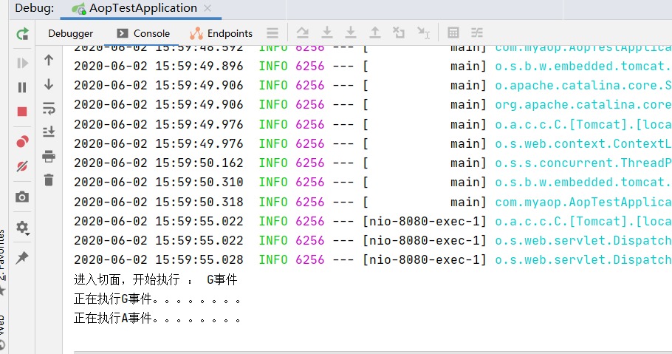
Task: Switch to the Debugger tab
Action: (70, 33)
